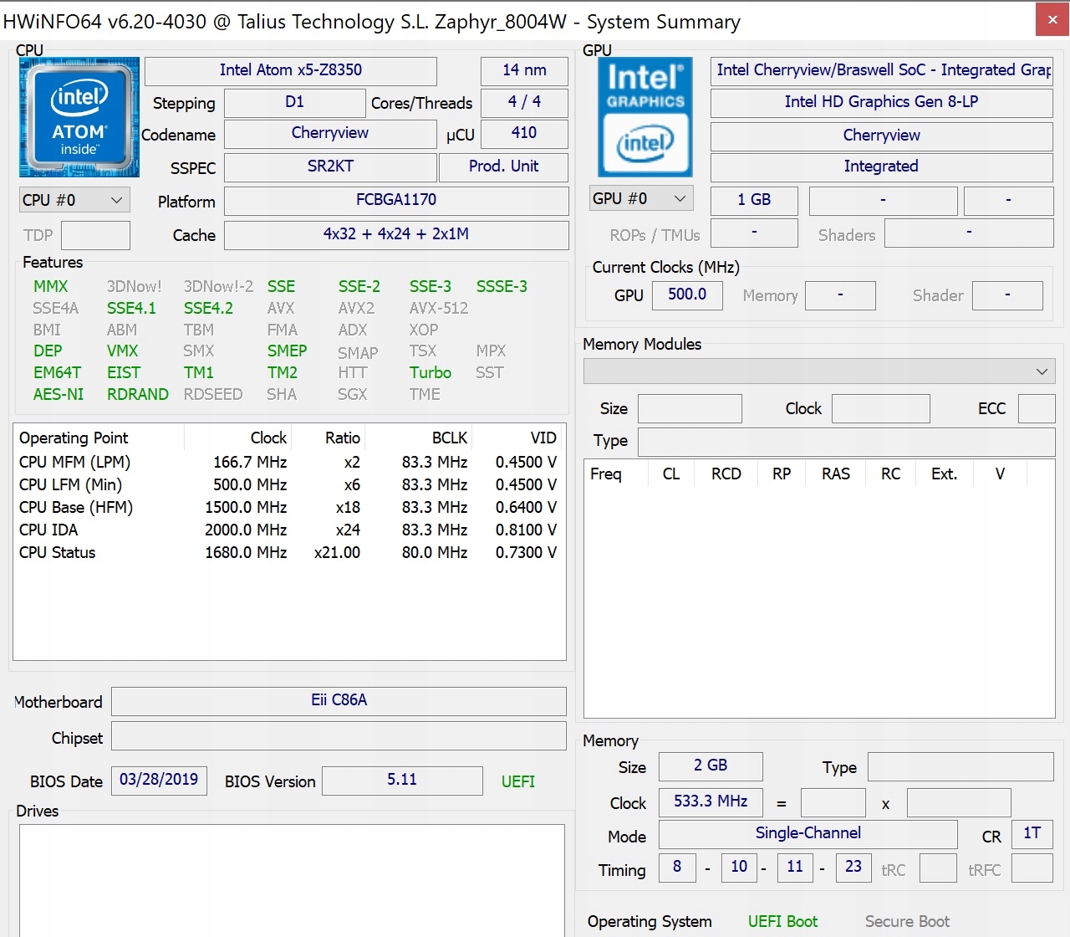Expand the Memory Modules dropdown list
The height and width of the screenshot is (937, 1070).
coord(818,371)
